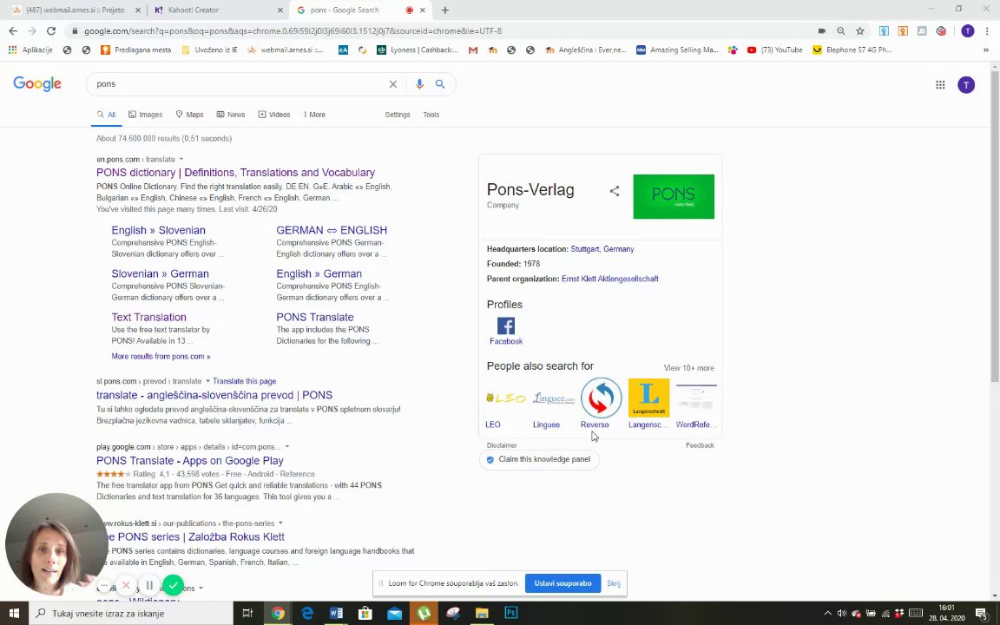Open the Google account avatar
This screenshot has width=1000, height=625.
click(x=966, y=84)
